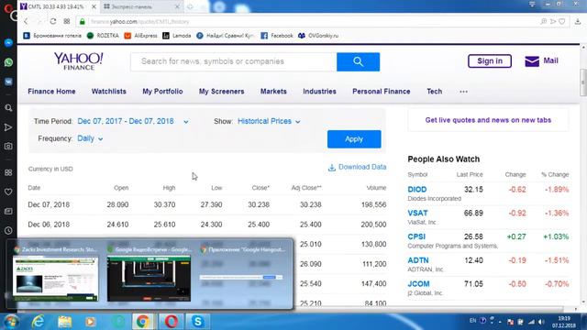The height and width of the screenshot is (330, 587).
Task: Open Finance Home menu item
Action: 51,92
